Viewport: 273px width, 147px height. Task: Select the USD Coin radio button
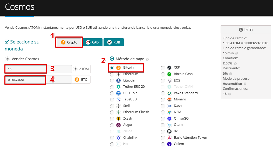click(x=112, y=93)
